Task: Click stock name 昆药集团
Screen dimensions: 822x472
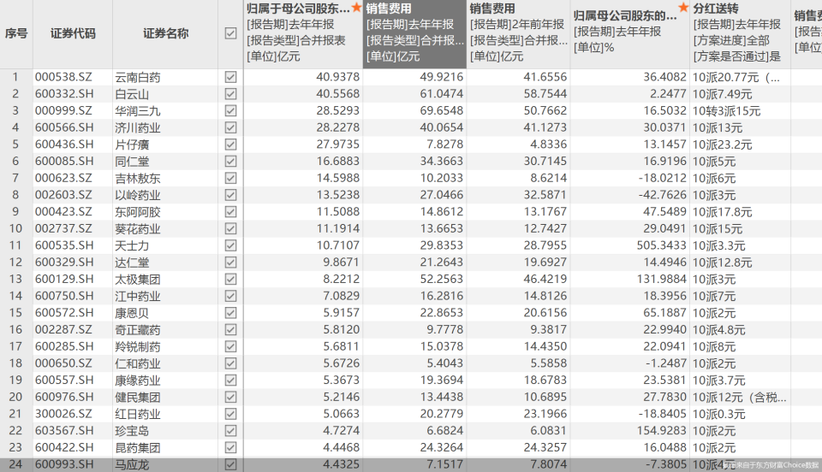Action: point(138,447)
